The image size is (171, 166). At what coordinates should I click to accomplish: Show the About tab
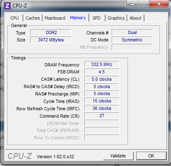(135, 18)
